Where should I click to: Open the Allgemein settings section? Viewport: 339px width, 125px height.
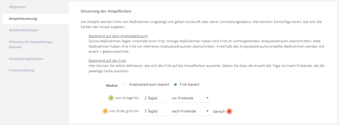(17, 6)
